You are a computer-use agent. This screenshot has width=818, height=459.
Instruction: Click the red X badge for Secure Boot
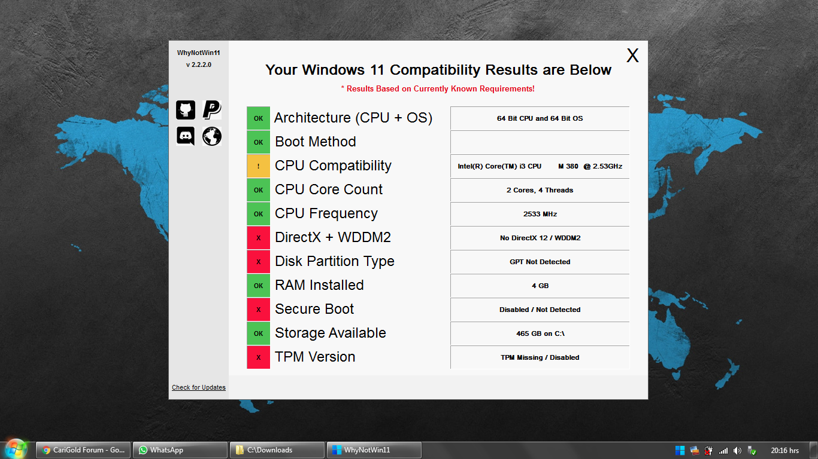tap(258, 310)
